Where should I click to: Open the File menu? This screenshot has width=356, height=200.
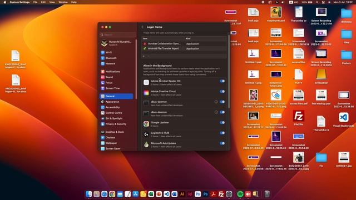[35, 2]
